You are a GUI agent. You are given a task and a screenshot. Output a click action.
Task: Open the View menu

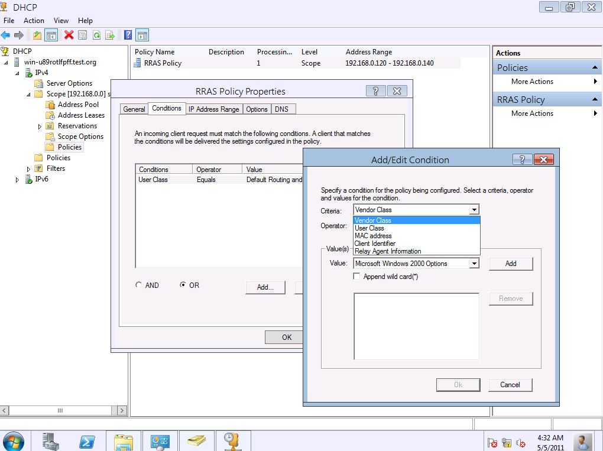[x=61, y=21]
